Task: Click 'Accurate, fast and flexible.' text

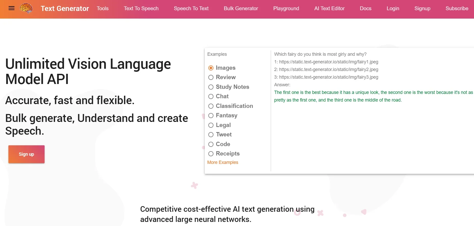Action: (70, 100)
